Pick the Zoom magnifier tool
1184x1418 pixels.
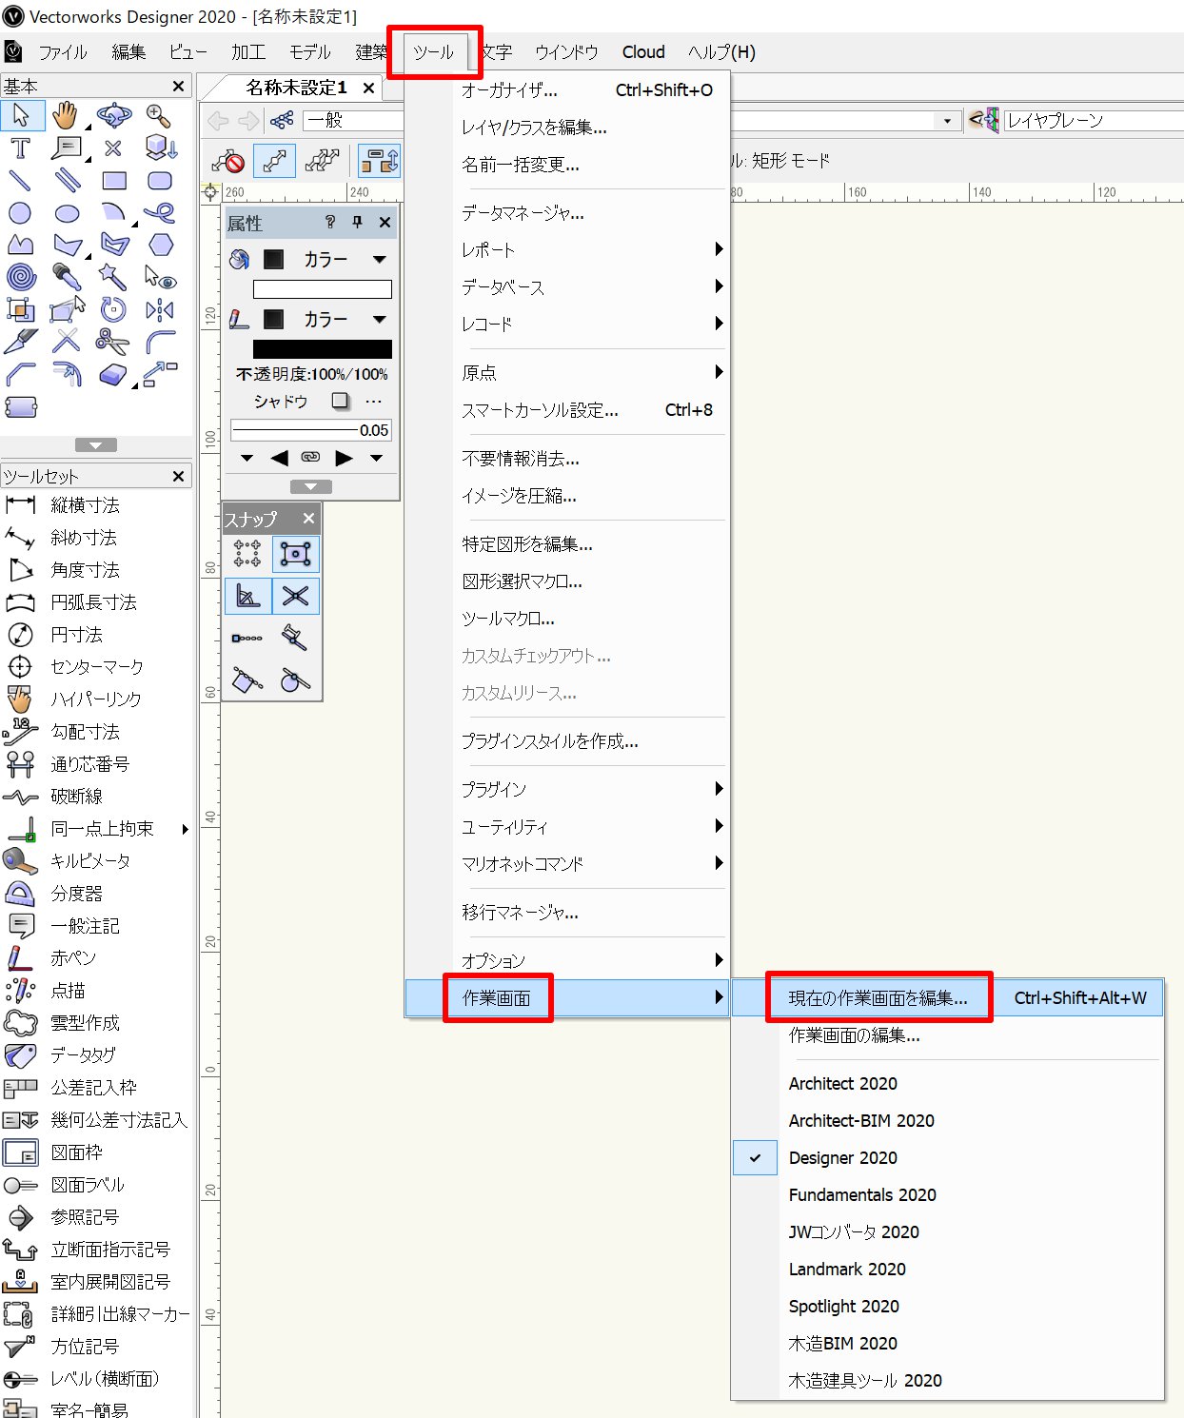pos(159,116)
